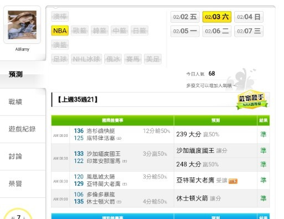284x219 pixels.
Task: Open the 榮譽 sidebar section
Action: (x=16, y=184)
